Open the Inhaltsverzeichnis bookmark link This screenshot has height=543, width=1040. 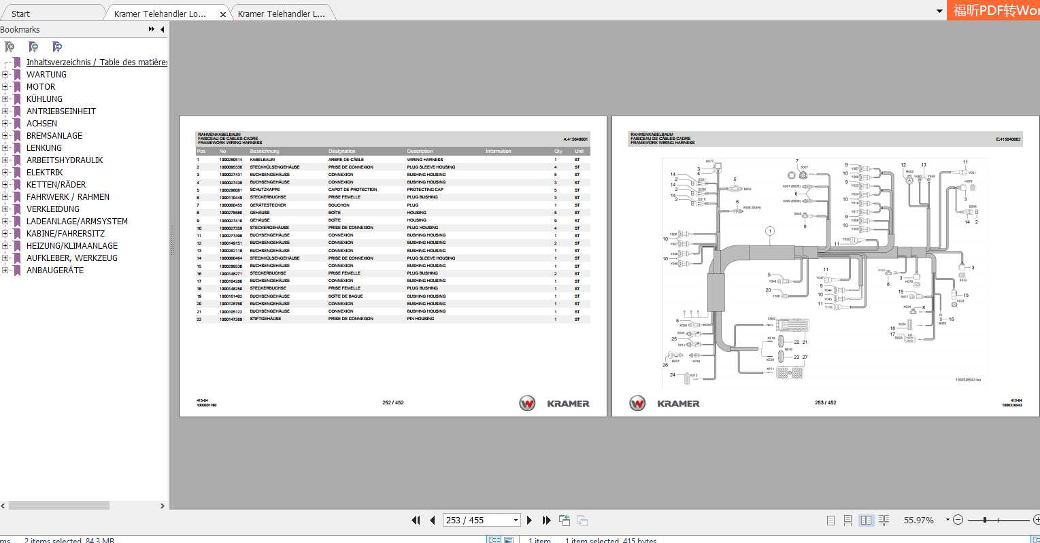coord(96,62)
